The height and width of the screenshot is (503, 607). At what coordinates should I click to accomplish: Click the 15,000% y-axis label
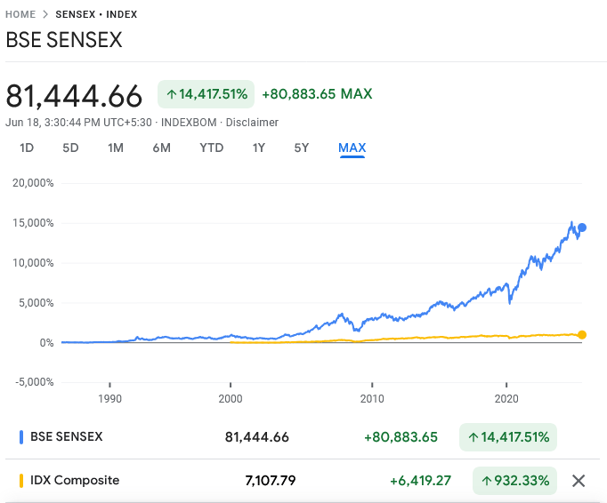click(33, 223)
